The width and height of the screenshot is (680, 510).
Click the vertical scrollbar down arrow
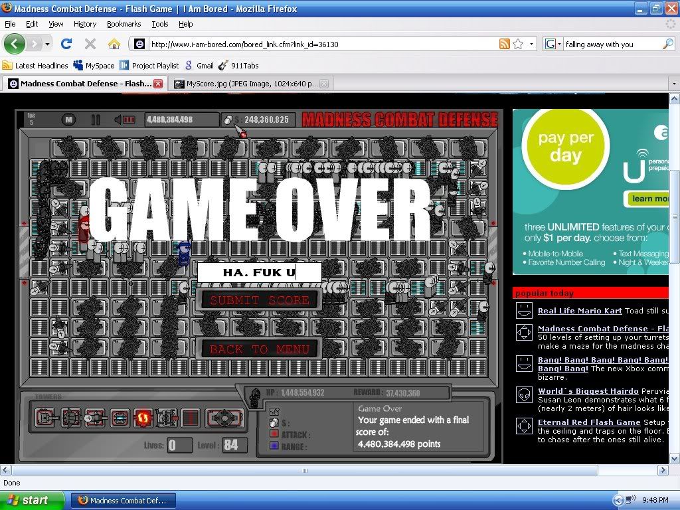pos(675,458)
